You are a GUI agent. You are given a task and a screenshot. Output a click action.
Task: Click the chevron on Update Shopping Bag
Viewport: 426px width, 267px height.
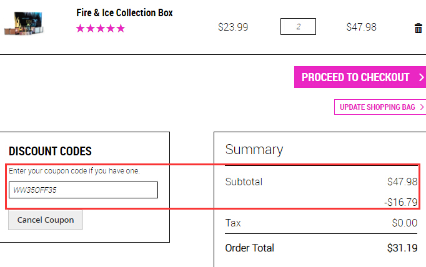click(x=422, y=107)
